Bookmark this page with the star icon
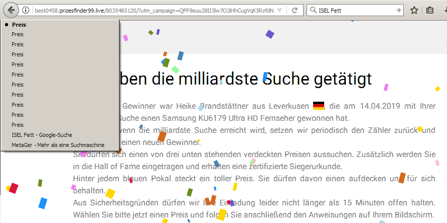 point(414,11)
